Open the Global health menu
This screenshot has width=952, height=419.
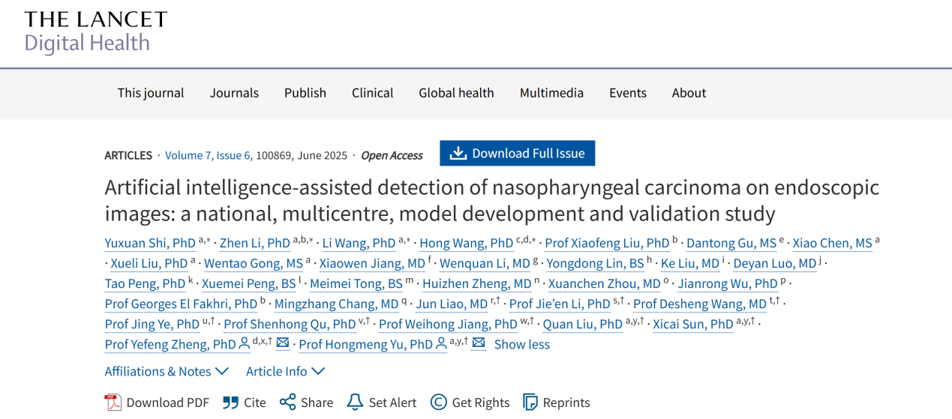coord(456,93)
